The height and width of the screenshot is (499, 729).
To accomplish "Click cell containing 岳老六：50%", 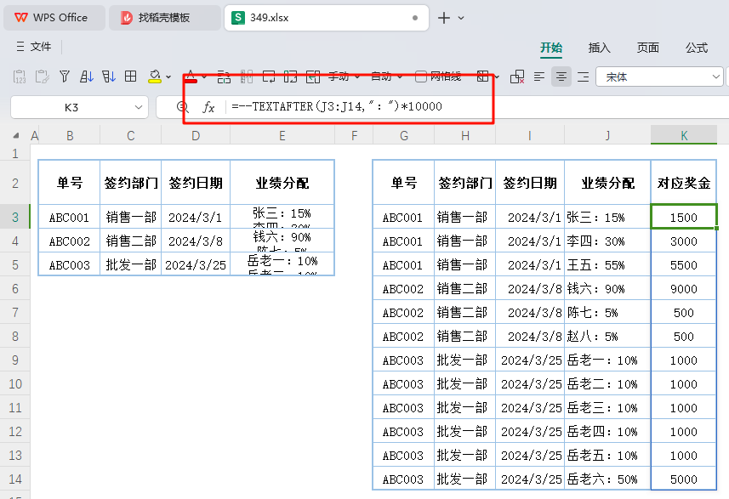I will pos(607,479).
